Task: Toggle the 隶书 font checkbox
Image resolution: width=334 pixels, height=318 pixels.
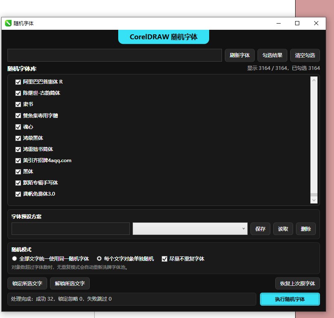Action: click(x=18, y=105)
